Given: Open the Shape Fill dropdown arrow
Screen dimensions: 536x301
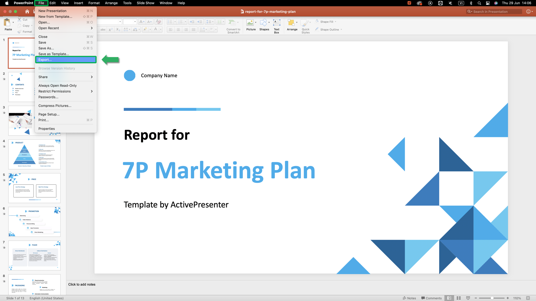Looking at the screenshot, I should coord(336,22).
